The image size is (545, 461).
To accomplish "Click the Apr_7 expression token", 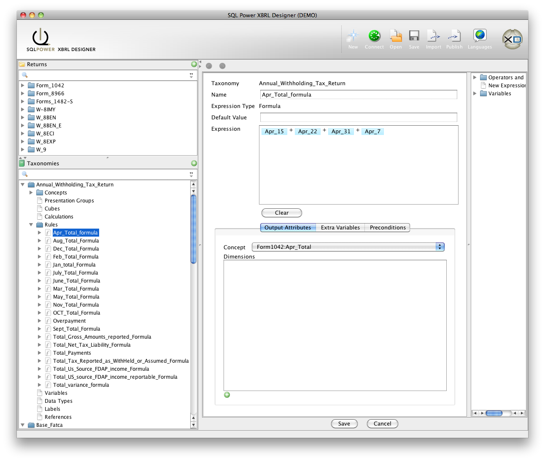I will tap(372, 131).
